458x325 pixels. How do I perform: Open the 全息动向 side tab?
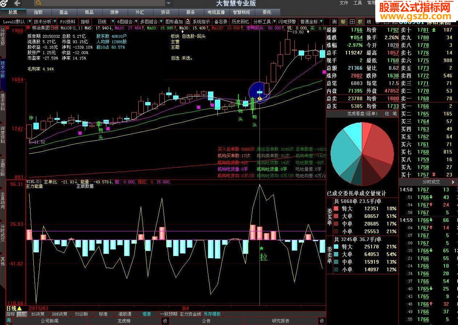3,200
